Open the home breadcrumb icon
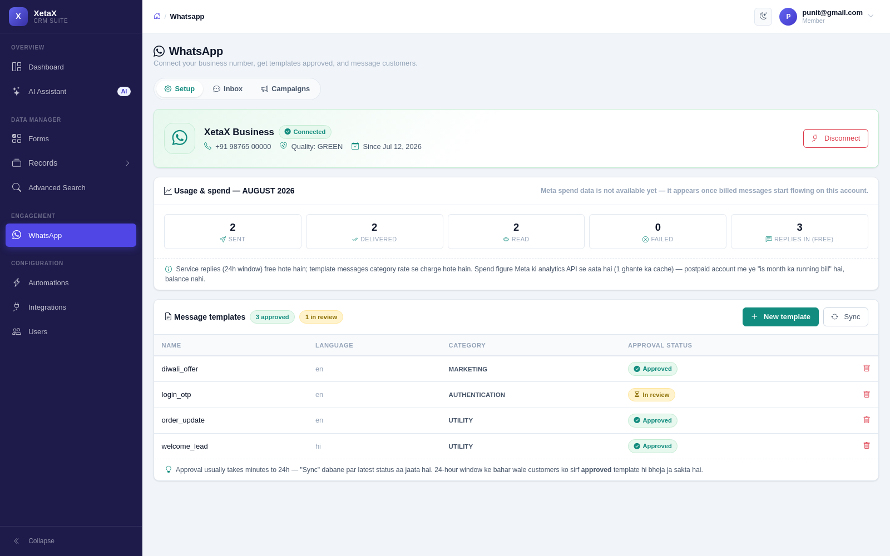Viewport: 890px width, 556px height. (157, 16)
